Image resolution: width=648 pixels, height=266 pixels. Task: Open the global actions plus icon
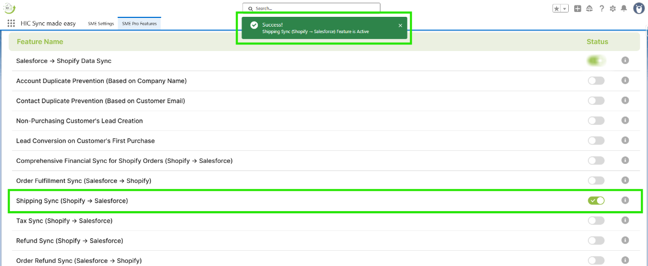pyautogui.click(x=578, y=8)
